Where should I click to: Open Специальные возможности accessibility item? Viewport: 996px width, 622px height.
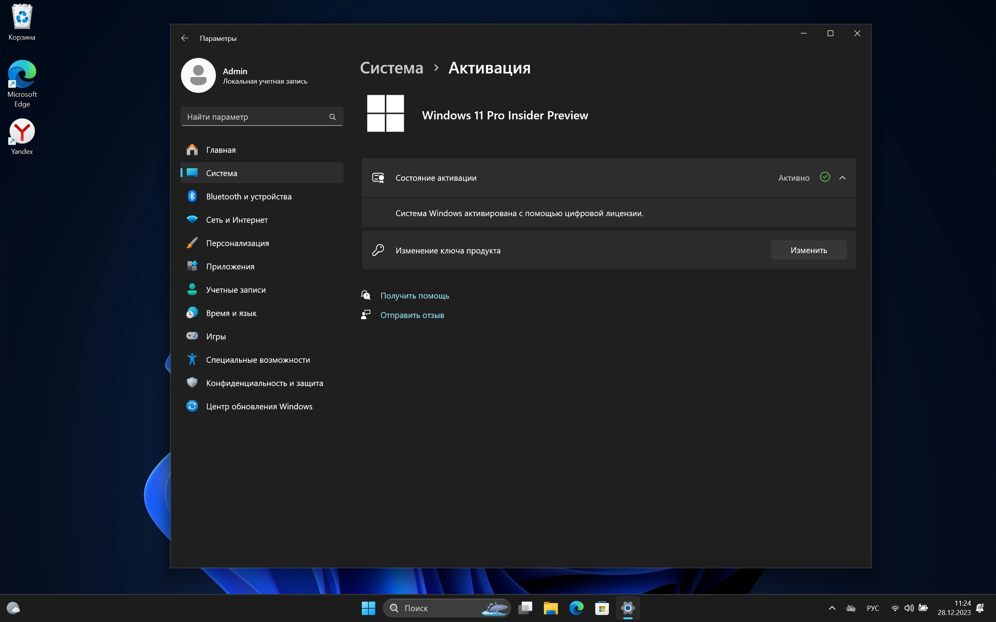click(258, 360)
